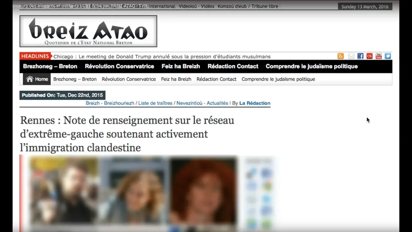Viewport: 412px width, 232px height.
Task: Click the blurred left man photo
Action: click(64, 191)
